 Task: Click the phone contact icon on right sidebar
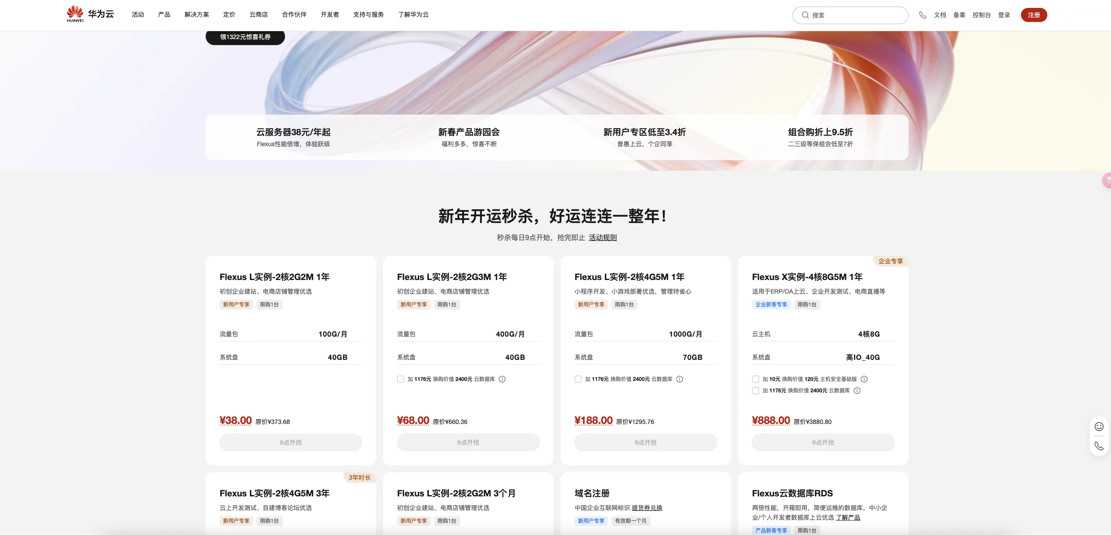[1099, 446]
